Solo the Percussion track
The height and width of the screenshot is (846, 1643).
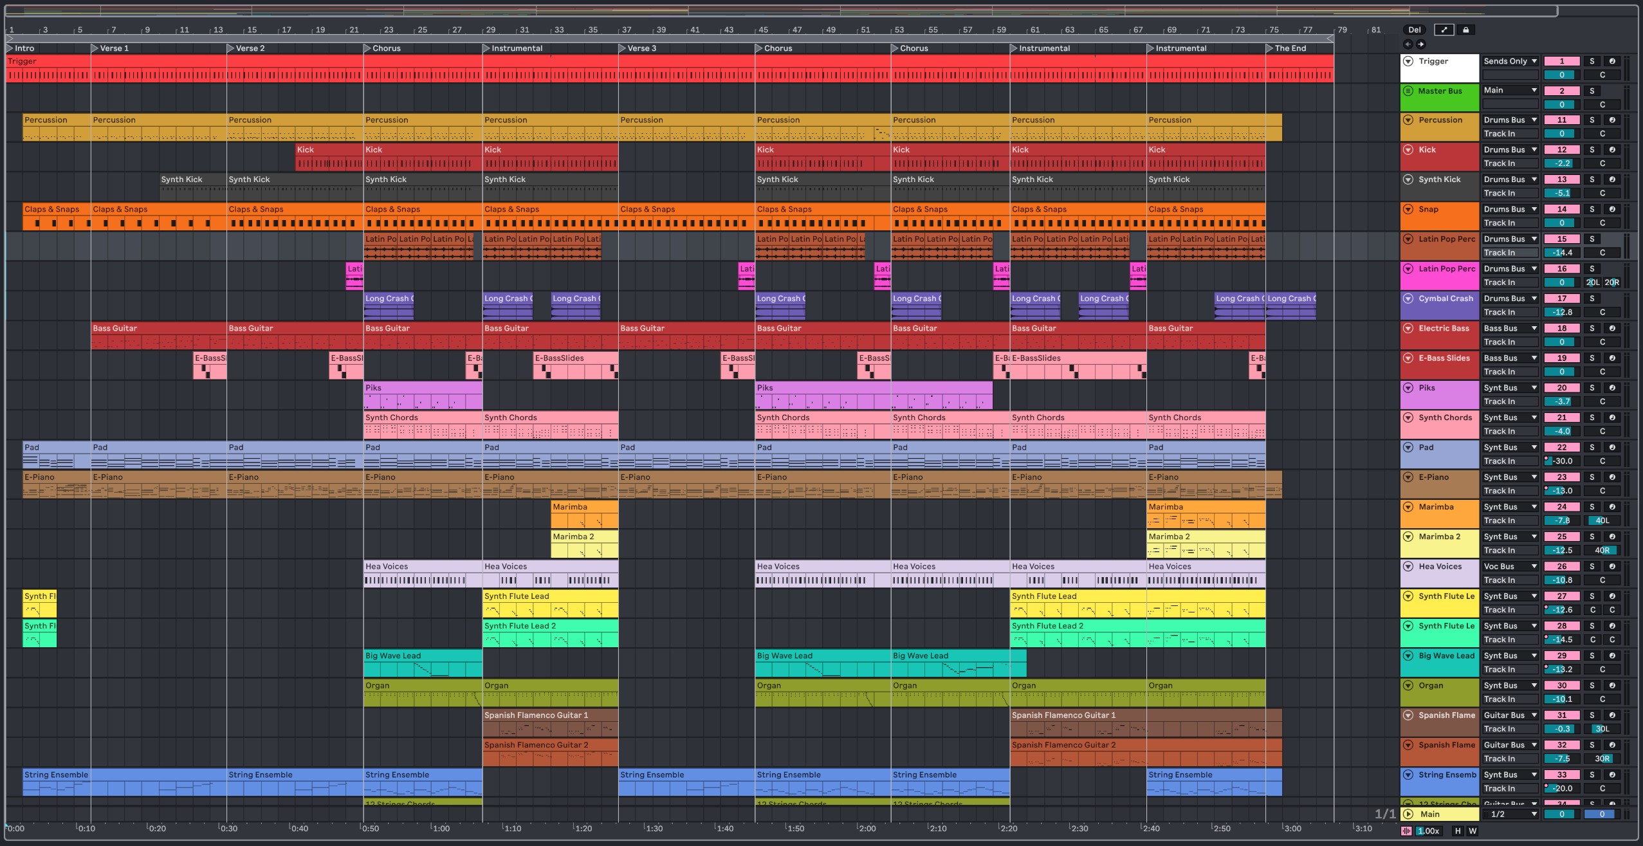pyautogui.click(x=1592, y=120)
